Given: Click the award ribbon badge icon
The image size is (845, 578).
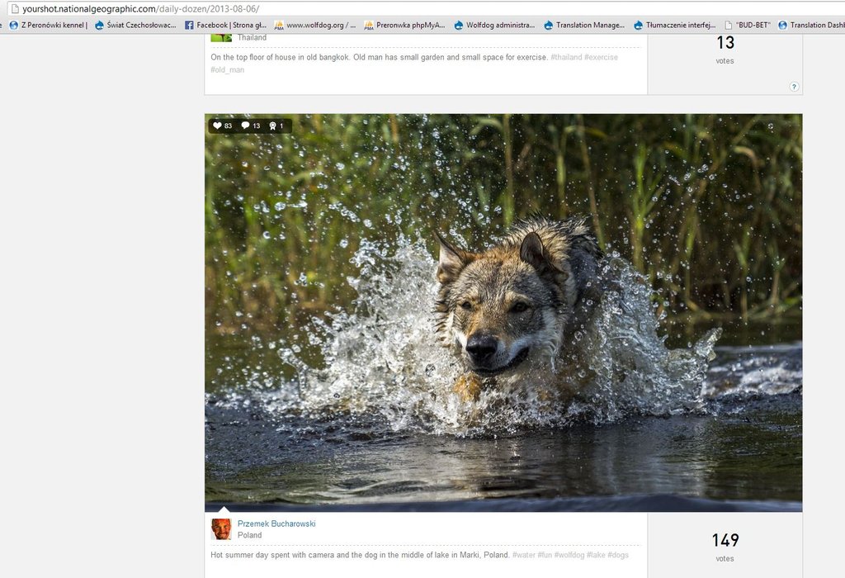Looking at the screenshot, I should coord(272,126).
